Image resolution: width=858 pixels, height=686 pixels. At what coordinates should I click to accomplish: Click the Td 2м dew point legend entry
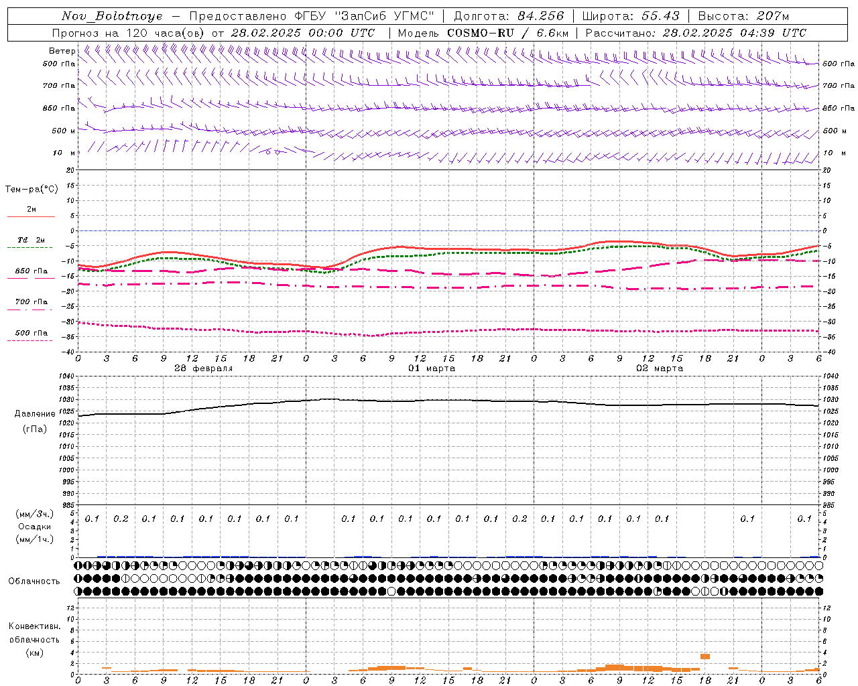click(31, 240)
